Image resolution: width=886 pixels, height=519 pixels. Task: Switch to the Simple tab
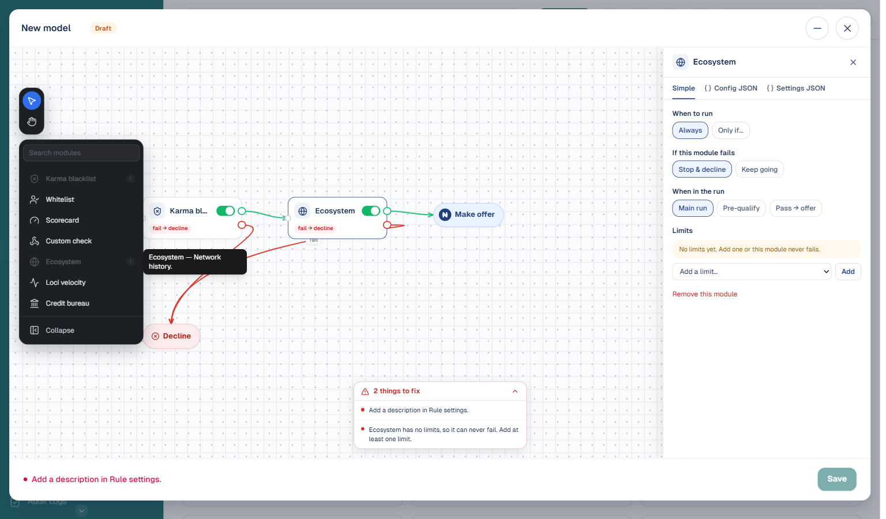click(684, 88)
